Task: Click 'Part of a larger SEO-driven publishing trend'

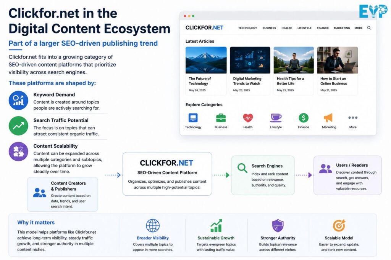Action: tap(83, 43)
